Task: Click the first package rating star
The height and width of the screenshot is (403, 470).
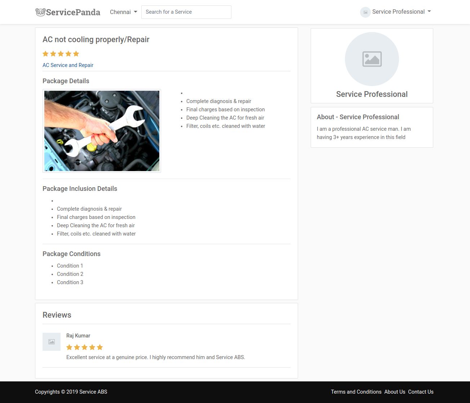Action: coord(45,54)
